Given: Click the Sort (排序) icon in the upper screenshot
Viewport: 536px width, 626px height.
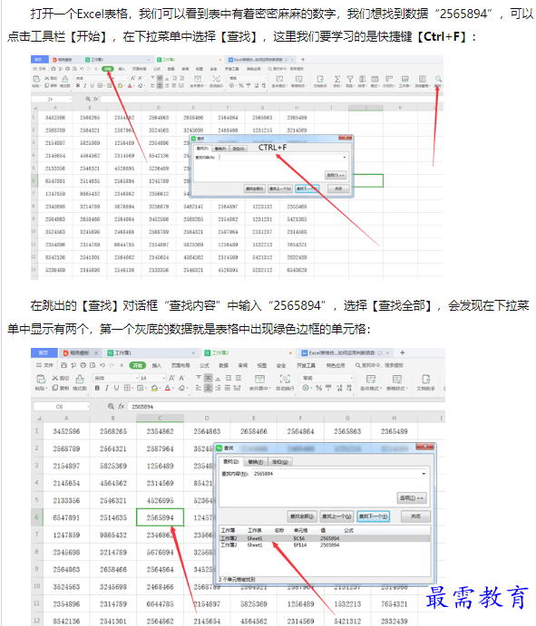Looking at the screenshot, I should (x=362, y=79).
